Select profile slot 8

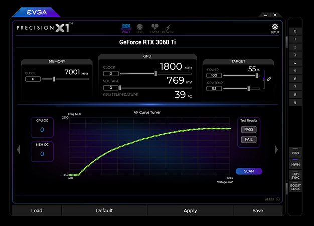pos(295,95)
